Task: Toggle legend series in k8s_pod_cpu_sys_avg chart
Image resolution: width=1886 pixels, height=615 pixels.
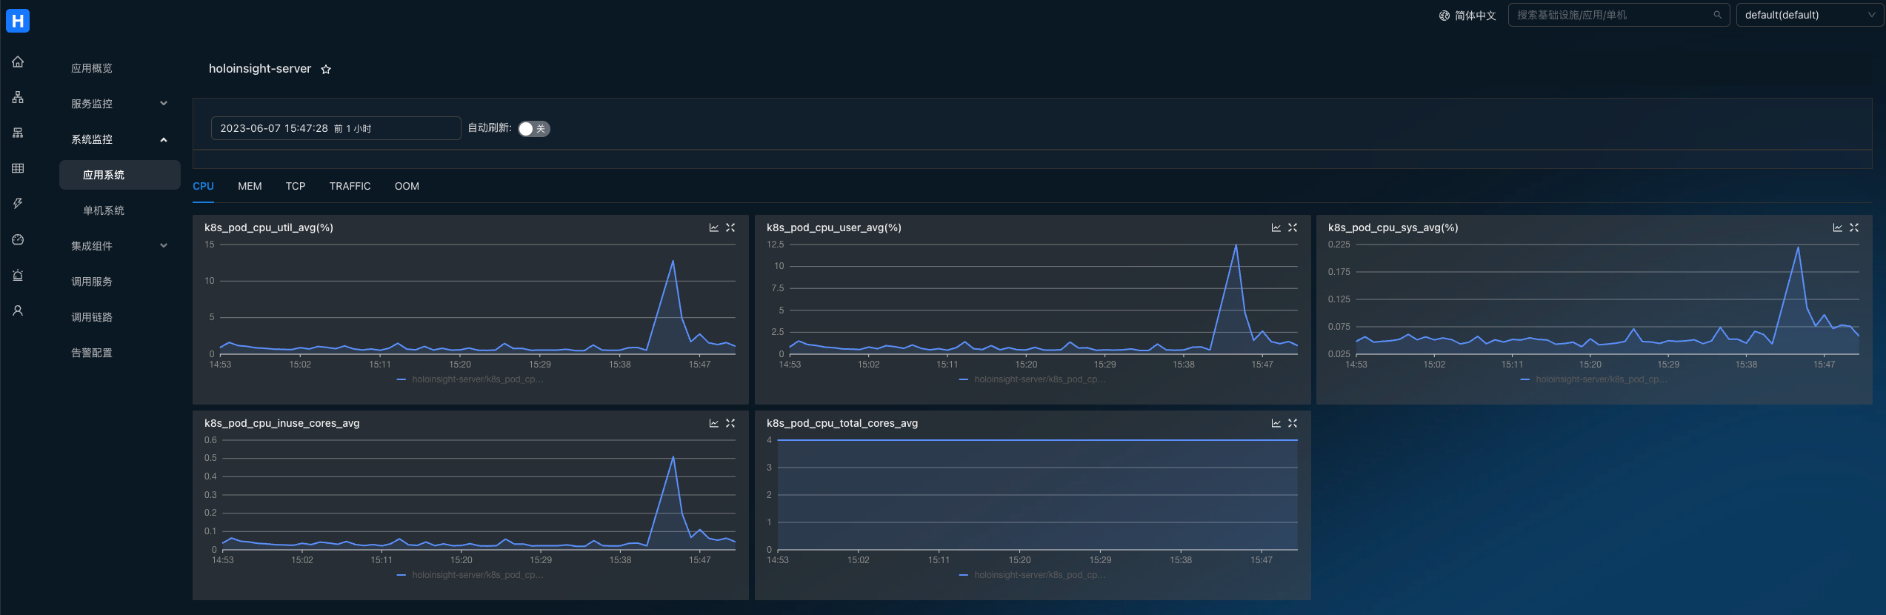Action: point(1594,379)
